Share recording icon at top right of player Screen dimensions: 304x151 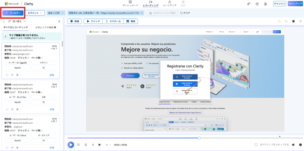coord(301,21)
